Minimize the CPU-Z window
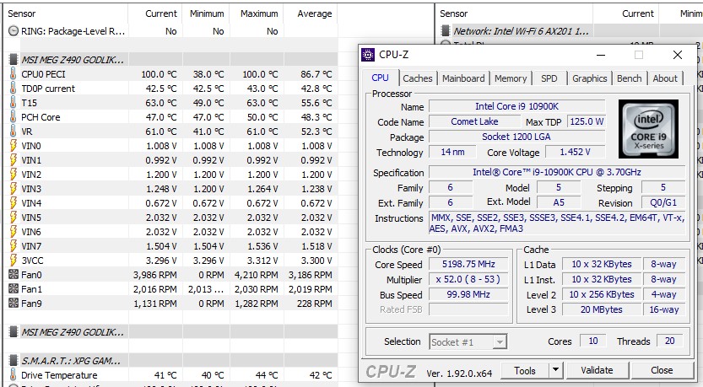The width and height of the screenshot is (703, 387). click(x=600, y=55)
